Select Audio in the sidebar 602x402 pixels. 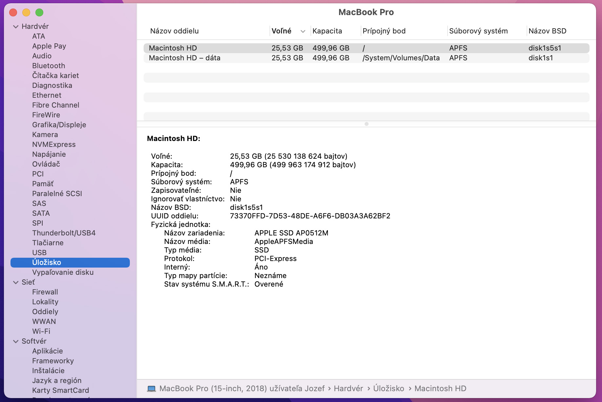42,56
